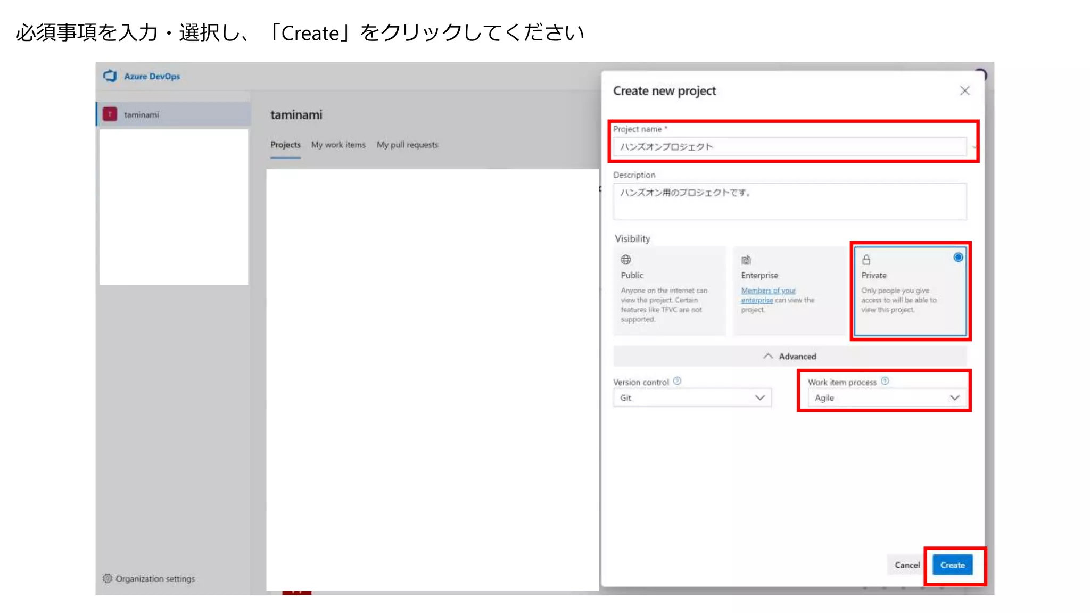
Task: Collapse the Advanced section
Action: tap(790, 357)
